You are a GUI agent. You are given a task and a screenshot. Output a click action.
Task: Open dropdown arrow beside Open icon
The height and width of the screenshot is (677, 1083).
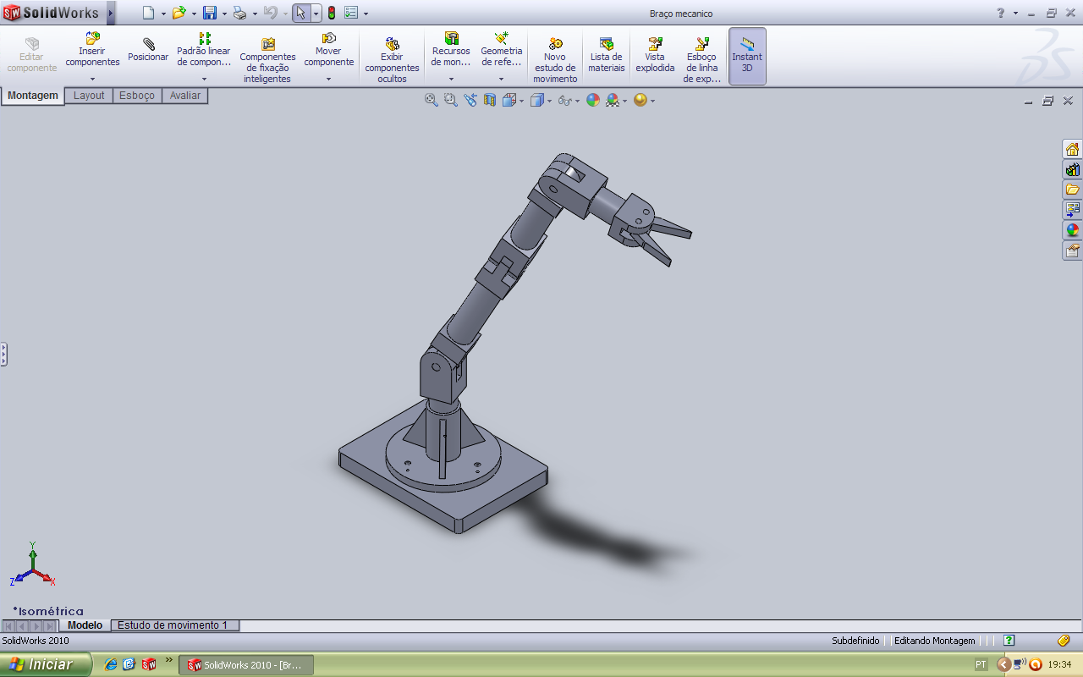(x=194, y=14)
